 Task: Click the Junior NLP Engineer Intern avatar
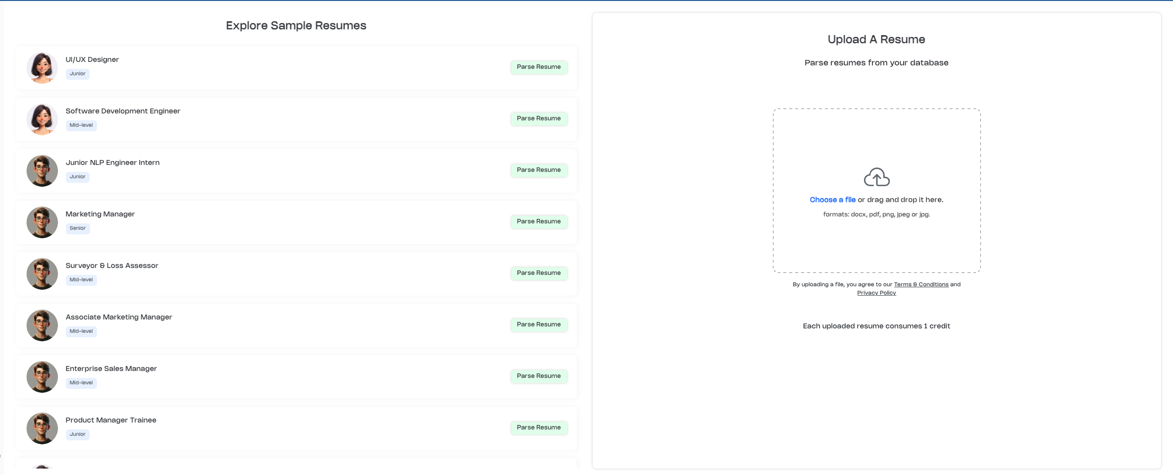tap(42, 171)
